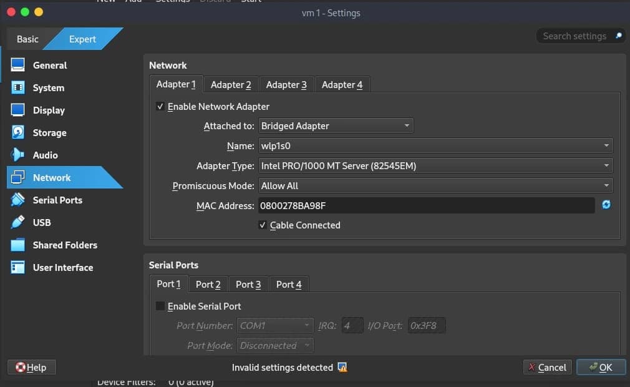Toggle the Cable Connected checkbox
630x387 pixels.
click(263, 225)
